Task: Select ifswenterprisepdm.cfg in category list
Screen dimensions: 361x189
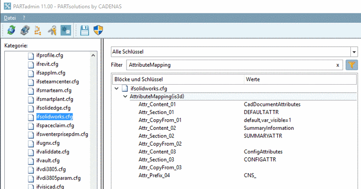Action: pyautogui.click(x=62, y=134)
